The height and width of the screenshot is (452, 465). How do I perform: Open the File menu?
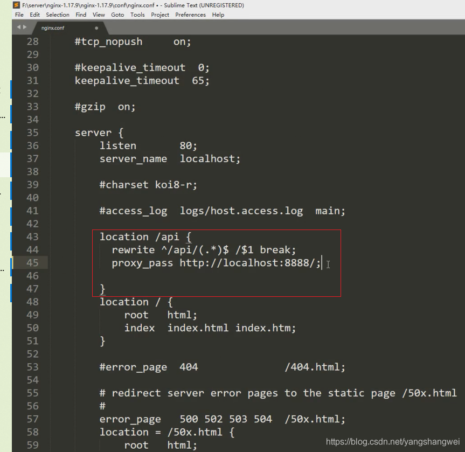19,15
